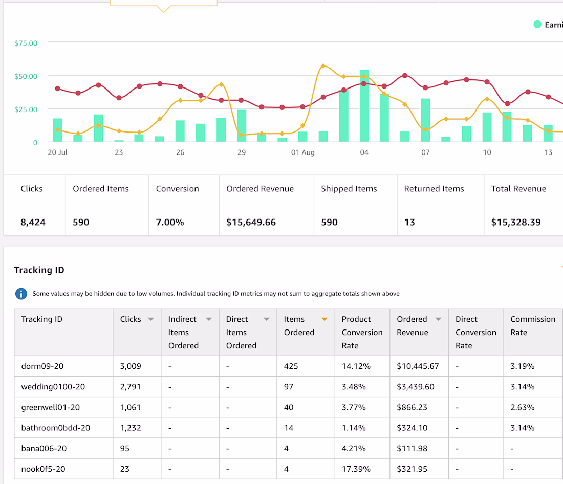
Task: Select the Total Revenue summary tab
Action: [x=524, y=205]
